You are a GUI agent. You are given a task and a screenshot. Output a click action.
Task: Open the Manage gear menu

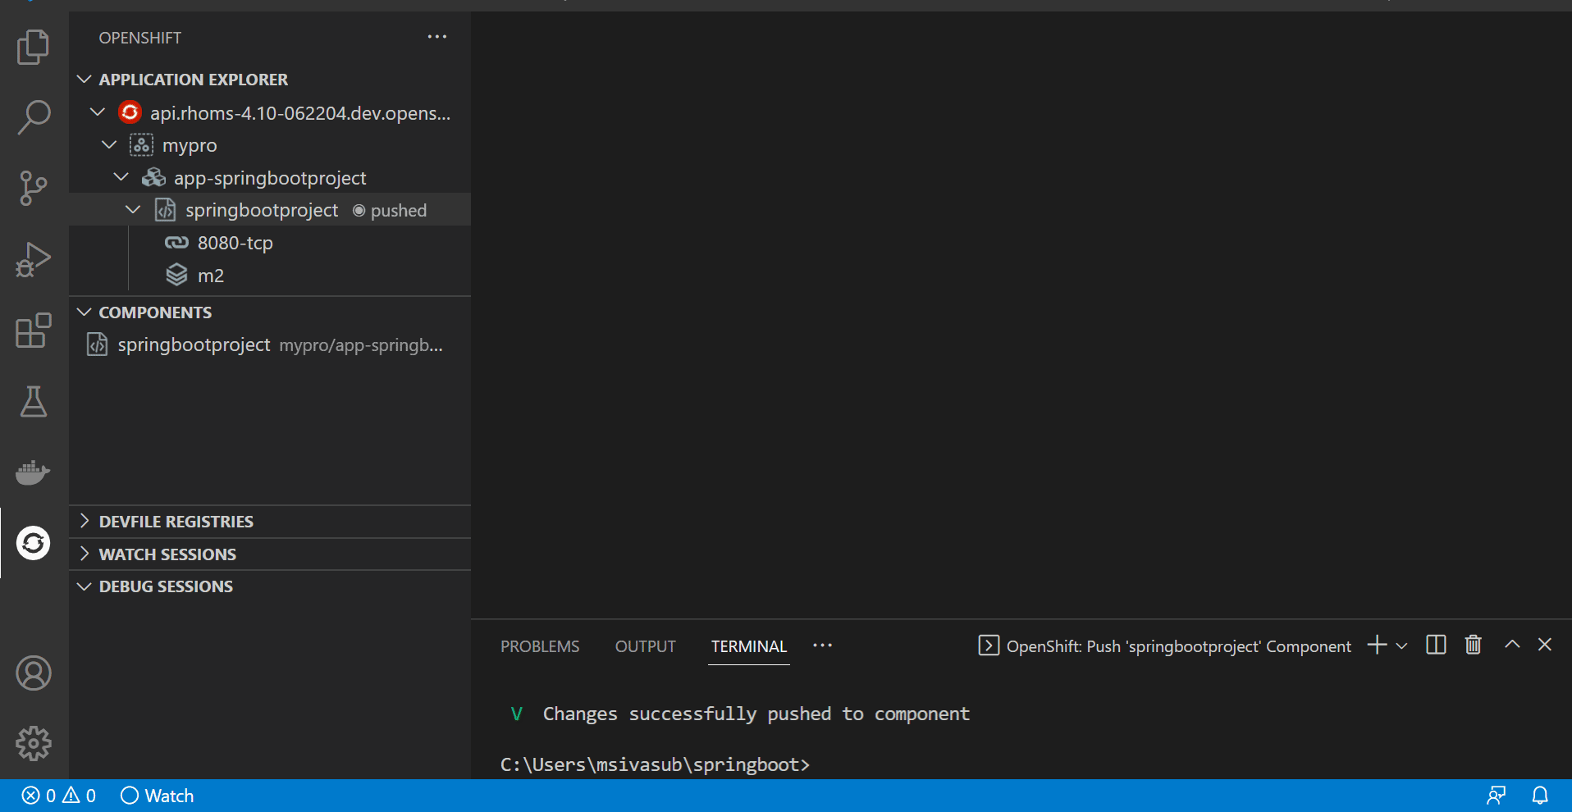[34, 744]
